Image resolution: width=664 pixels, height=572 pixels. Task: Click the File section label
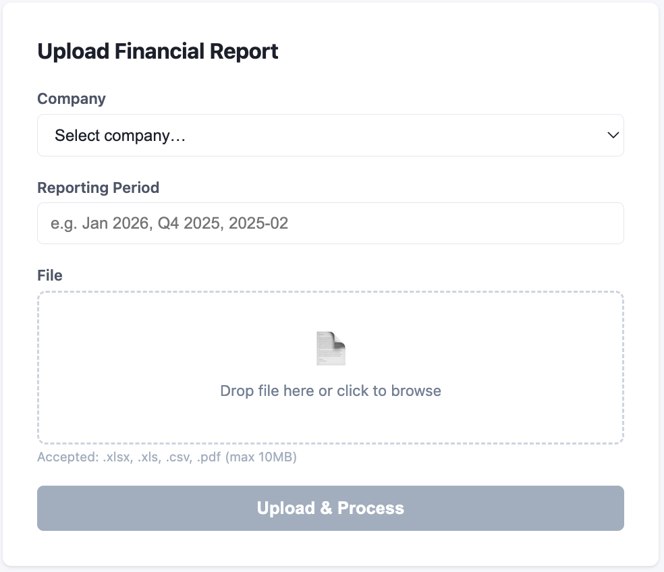tap(49, 275)
